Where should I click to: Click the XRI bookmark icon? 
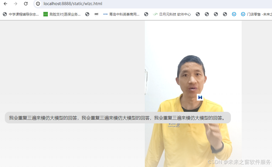coord(96,14)
